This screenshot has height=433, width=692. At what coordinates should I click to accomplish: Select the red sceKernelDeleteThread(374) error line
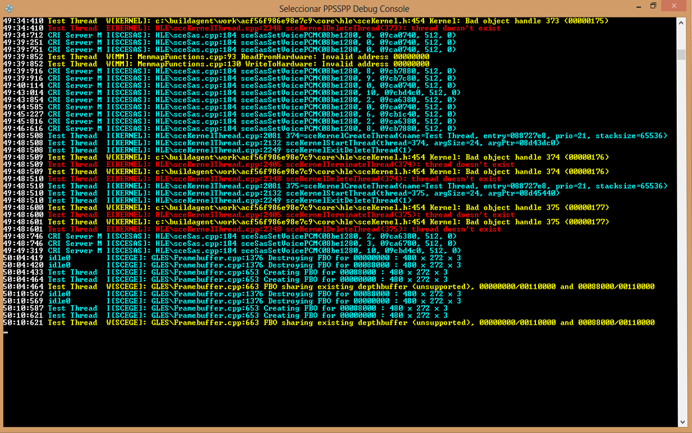(x=252, y=179)
